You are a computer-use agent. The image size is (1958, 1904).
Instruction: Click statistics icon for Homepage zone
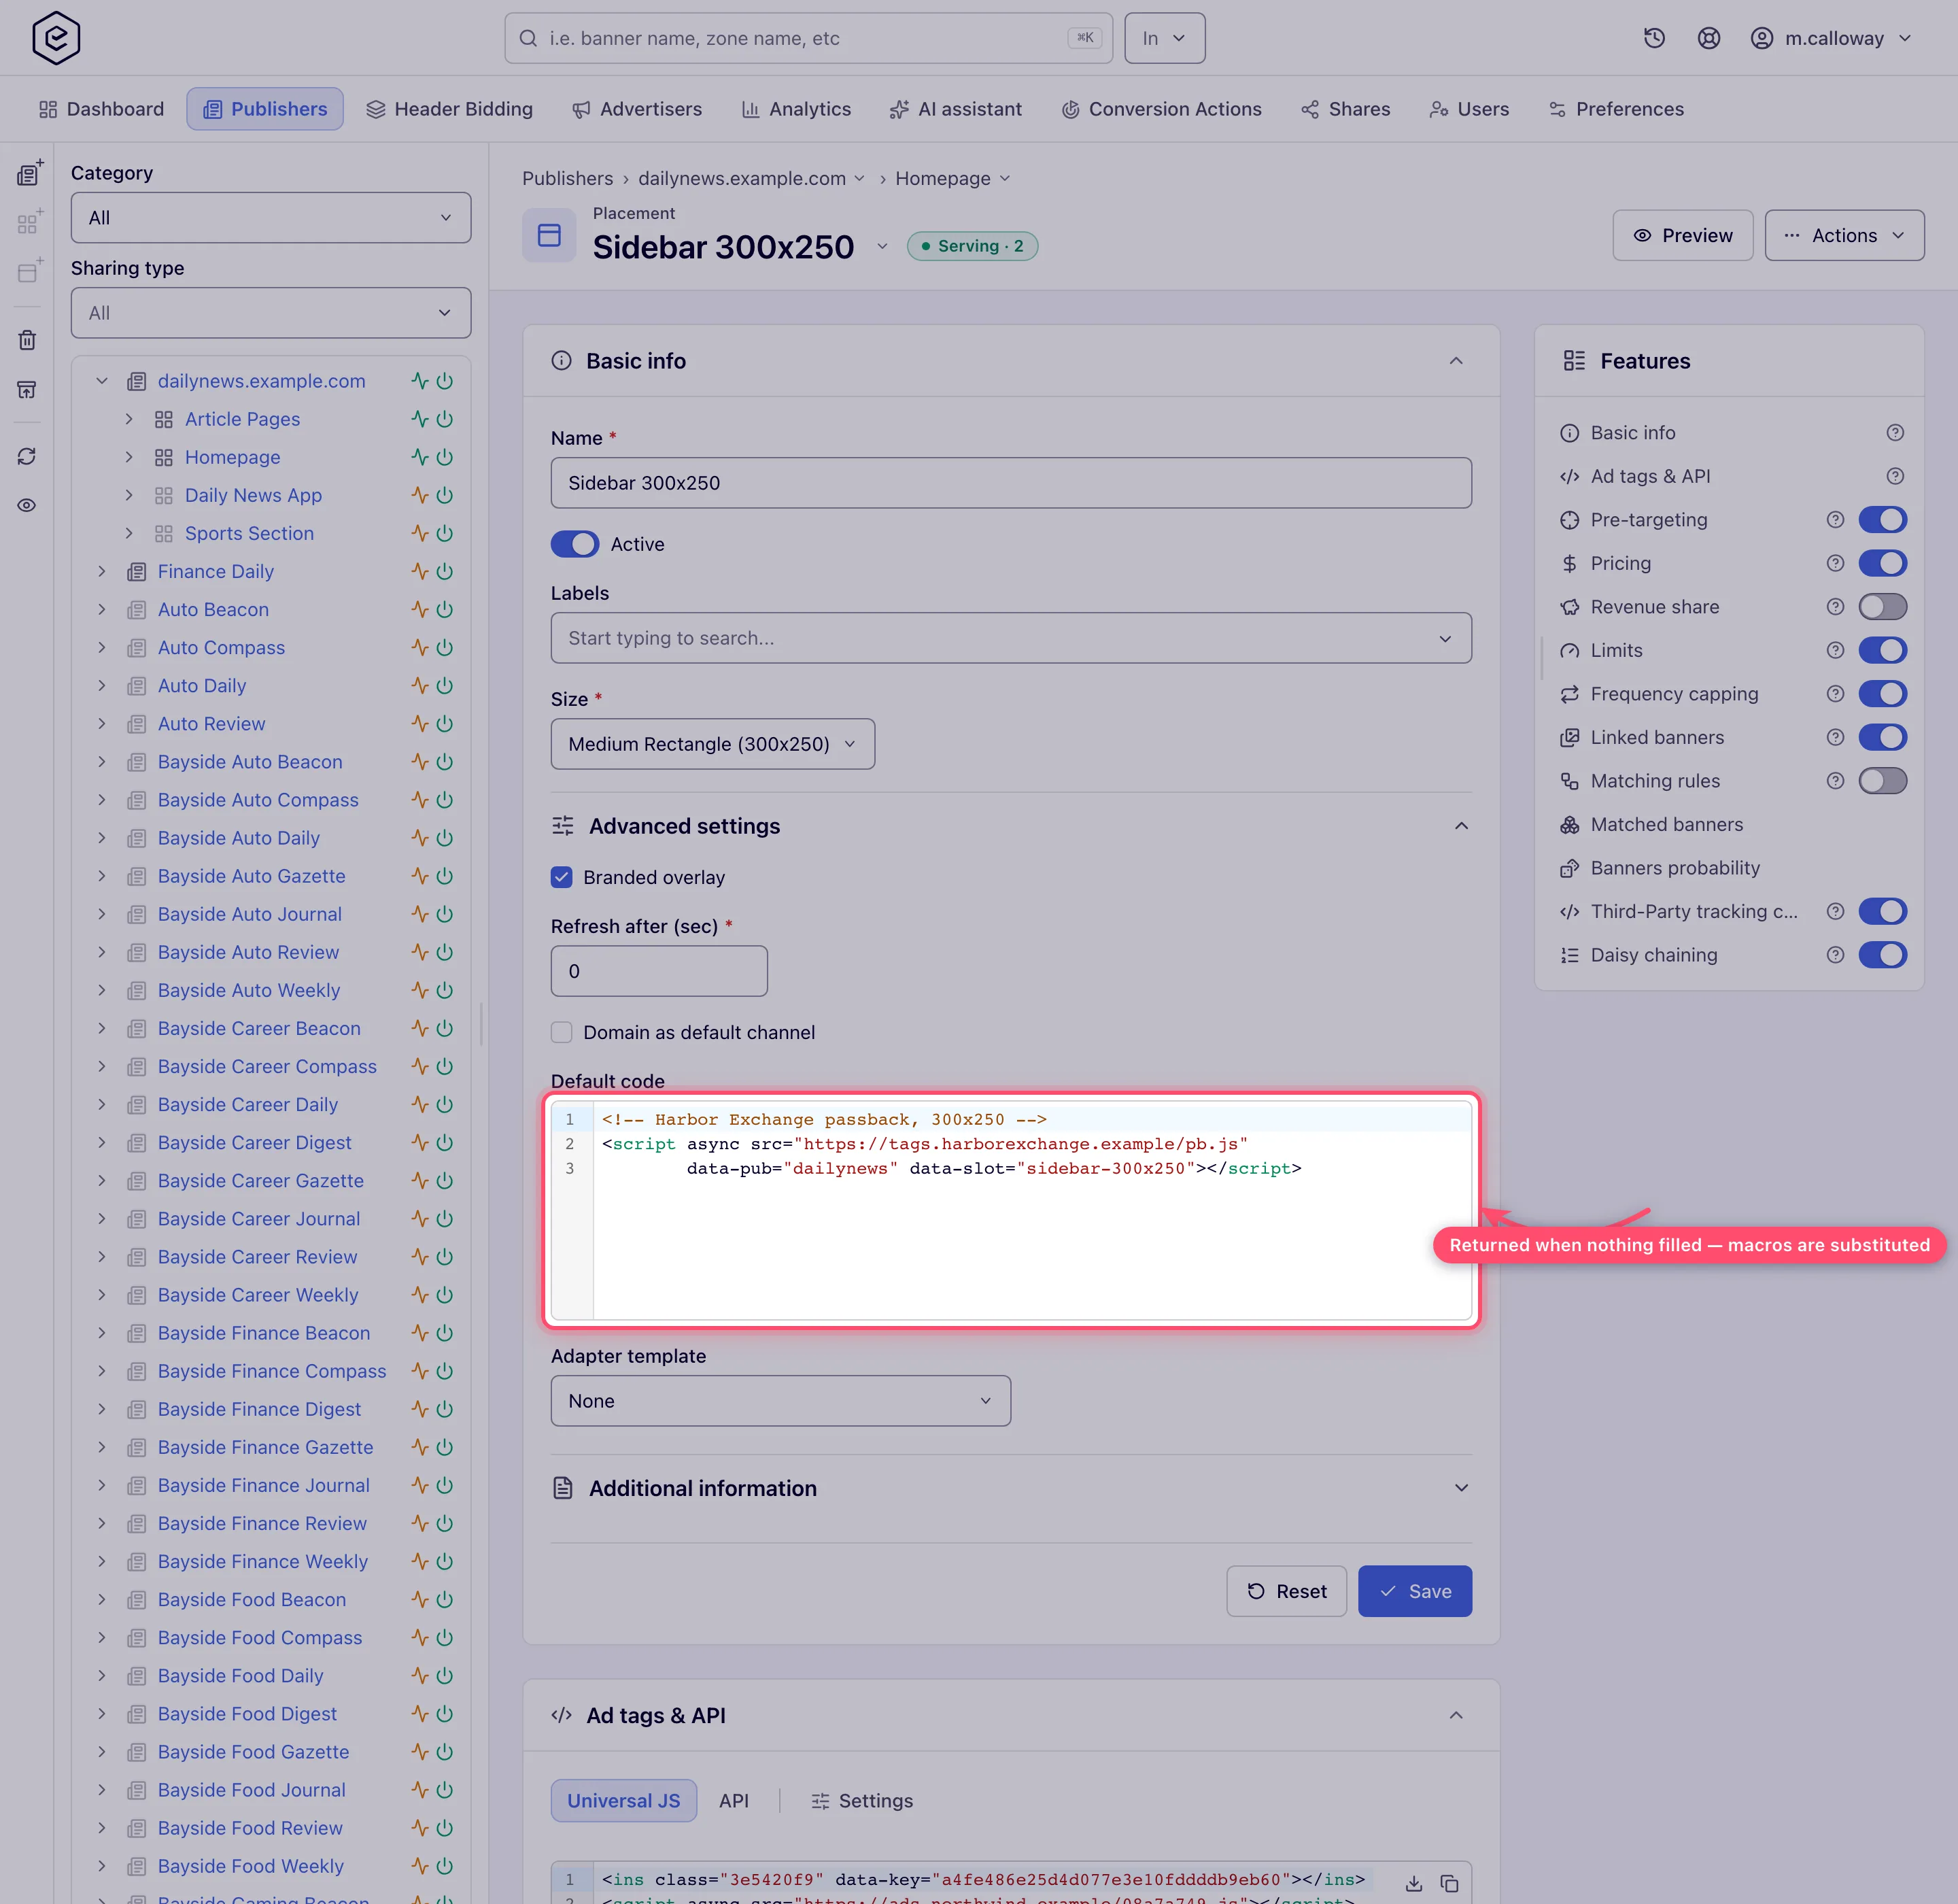[420, 457]
